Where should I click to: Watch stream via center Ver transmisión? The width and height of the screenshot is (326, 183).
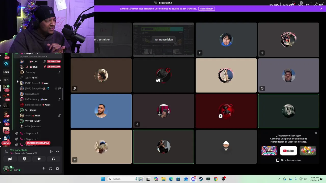164,40
